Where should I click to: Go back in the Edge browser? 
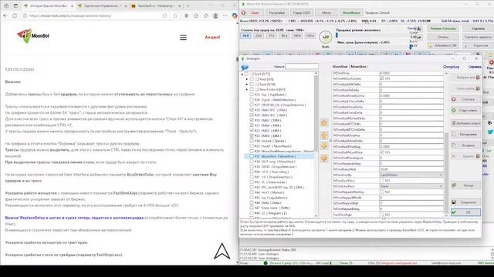pos(5,15)
